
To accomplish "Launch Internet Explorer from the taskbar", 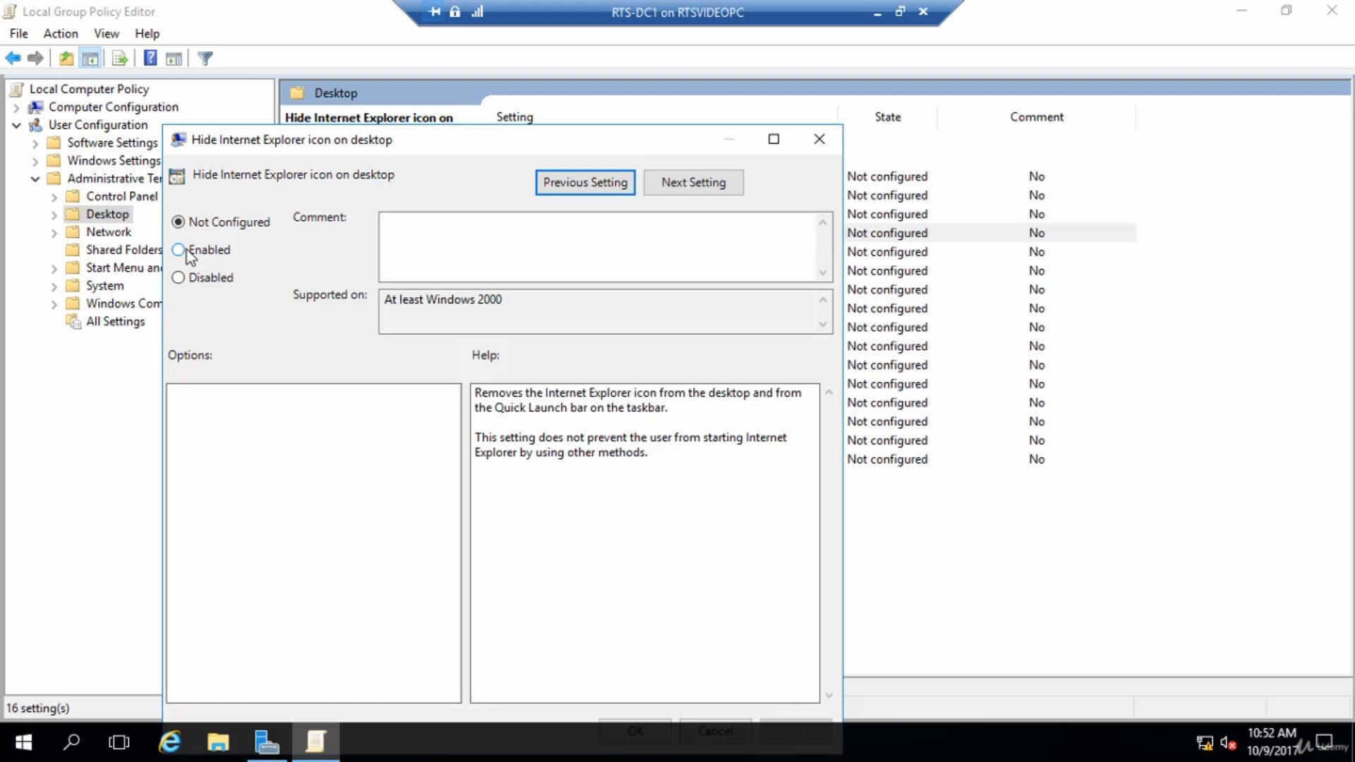I will (170, 742).
